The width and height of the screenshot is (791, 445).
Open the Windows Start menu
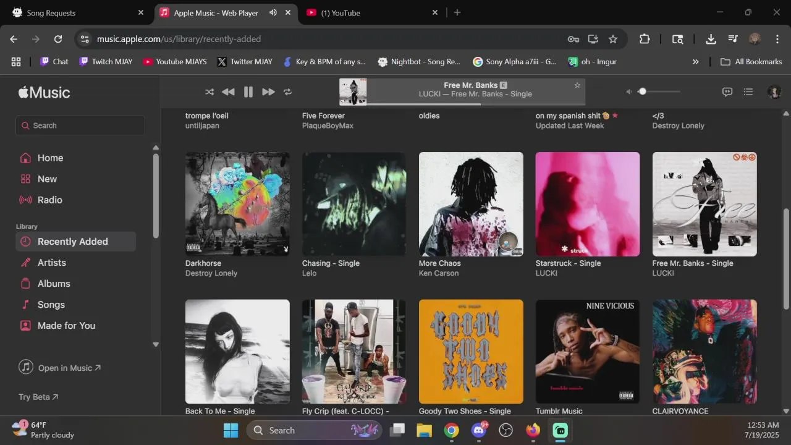click(231, 430)
